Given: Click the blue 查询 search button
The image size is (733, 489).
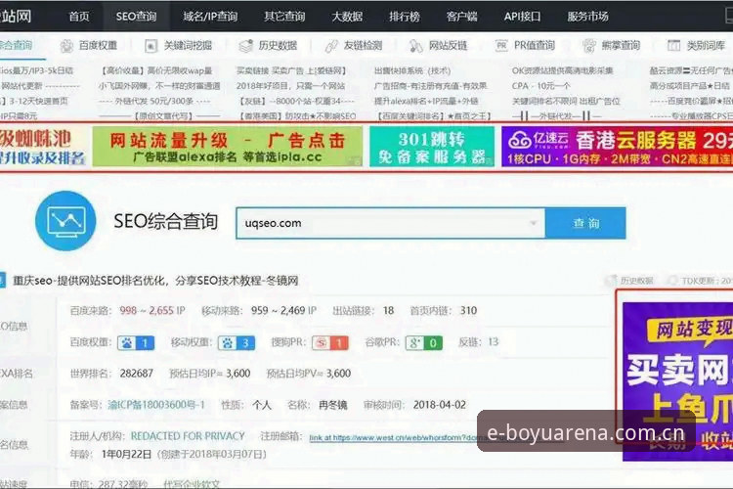Looking at the screenshot, I should pos(585,223).
